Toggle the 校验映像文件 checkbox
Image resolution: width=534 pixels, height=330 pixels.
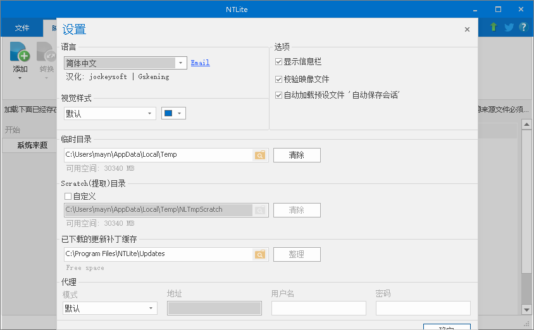279,80
